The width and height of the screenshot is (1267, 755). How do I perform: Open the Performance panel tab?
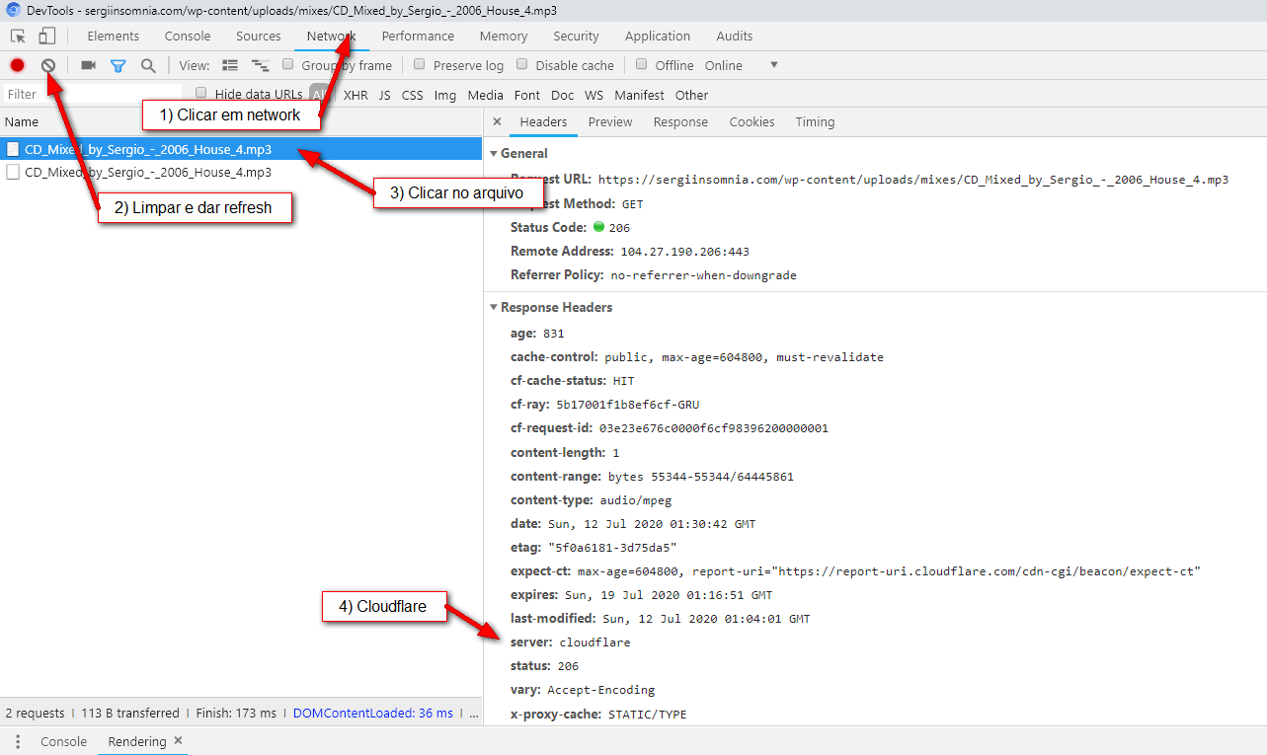pyautogui.click(x=418, y=37)
